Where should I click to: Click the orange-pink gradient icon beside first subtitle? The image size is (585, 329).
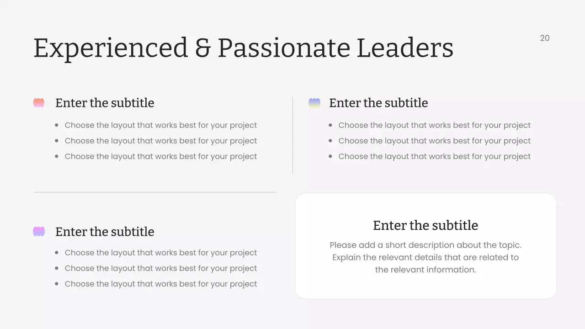39,103
